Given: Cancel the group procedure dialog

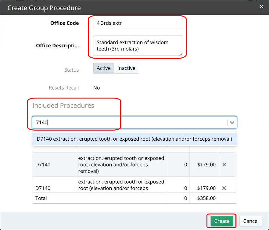Looking at the screenshot, I should tap(251, 221).
